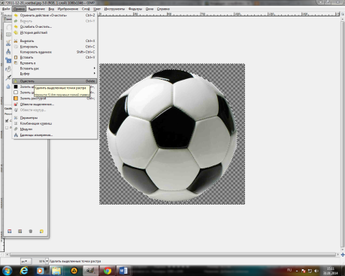
Task: Open the 'Файл' menu
Action: (x=6, y=9)
